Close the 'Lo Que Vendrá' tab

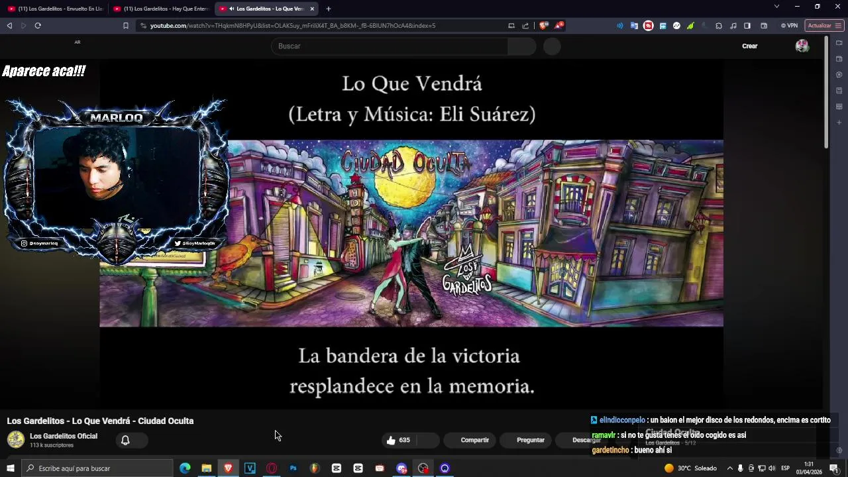pyautogui.click(x=312, y=9)
